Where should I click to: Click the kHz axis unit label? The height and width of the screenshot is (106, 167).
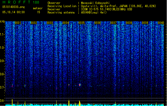coord(2,21)
